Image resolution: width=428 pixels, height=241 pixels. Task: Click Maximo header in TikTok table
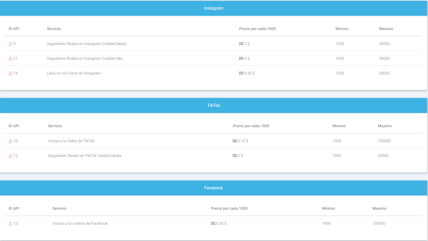385,126
